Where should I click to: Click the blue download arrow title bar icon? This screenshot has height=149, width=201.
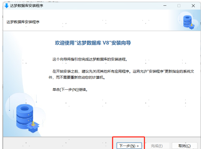coord(6,6)
